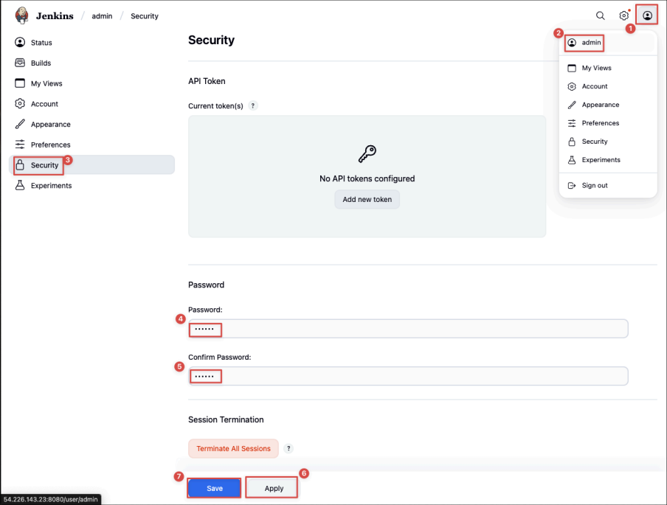
Task: Click the Sign out icon in dropdown
Action: coord(572,185)
